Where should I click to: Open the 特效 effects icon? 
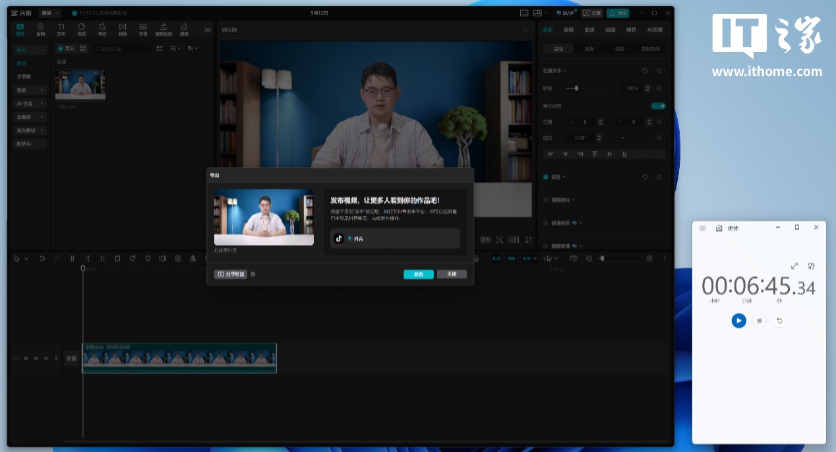click(x=102, y=29)
